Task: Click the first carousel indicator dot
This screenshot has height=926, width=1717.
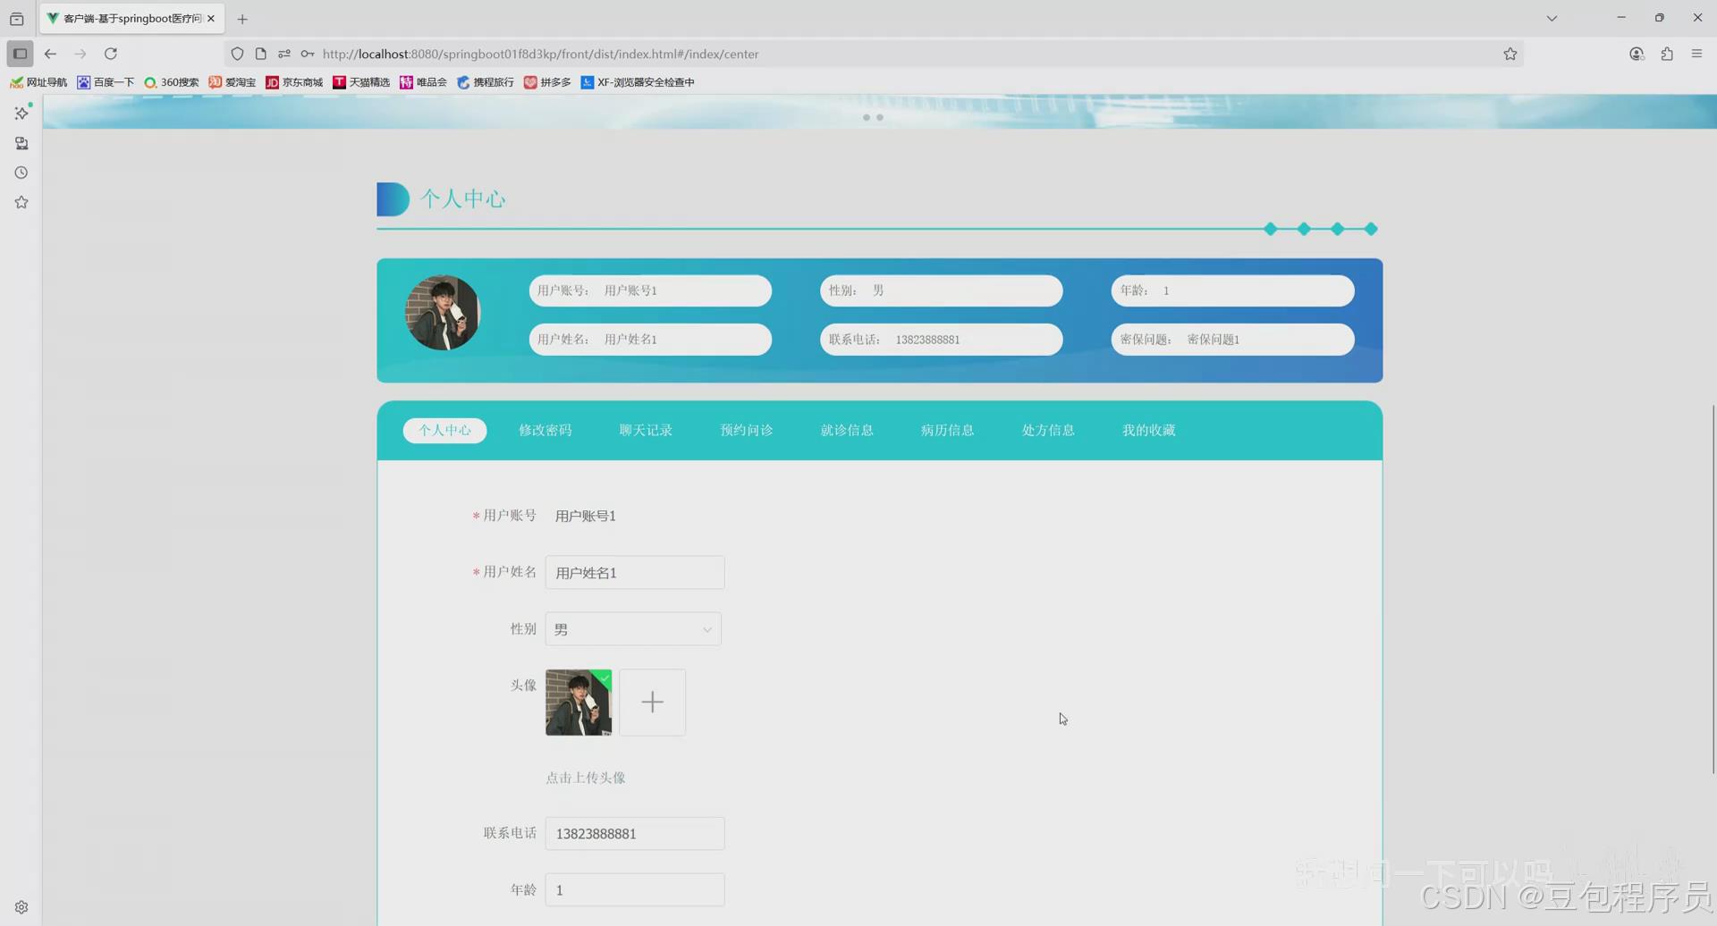Action: (x=867, y=118)
